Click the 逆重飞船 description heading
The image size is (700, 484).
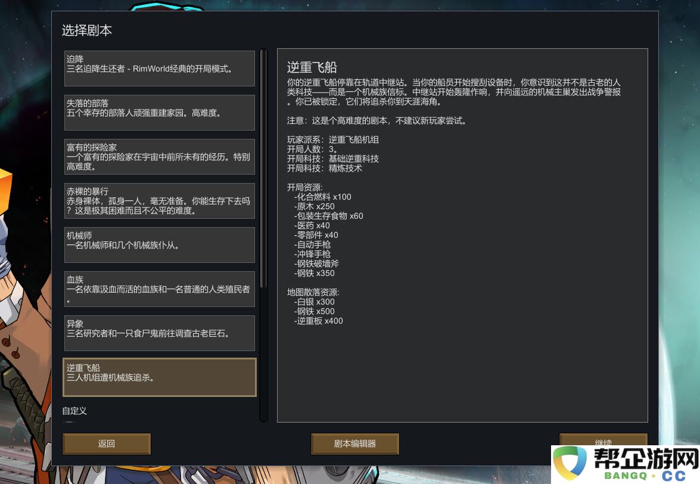click(312, 67)
